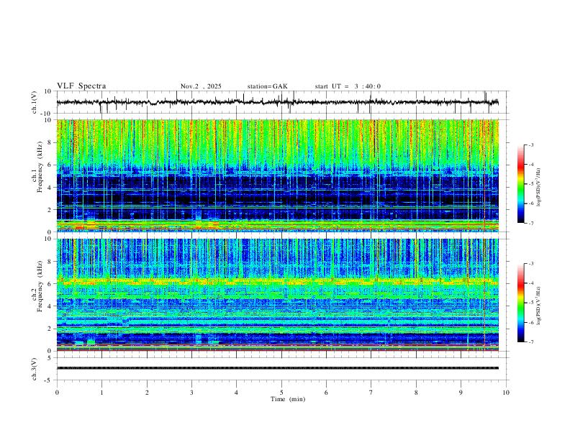Viewport: 570px width, 440px height.
Task: Click the "6" kHz tick on the ch.1 spectrogram axis
Action: click(x=50, y=165)
